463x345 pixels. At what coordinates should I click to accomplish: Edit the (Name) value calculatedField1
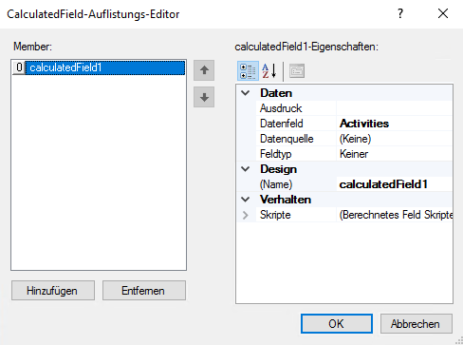point(394,184)
